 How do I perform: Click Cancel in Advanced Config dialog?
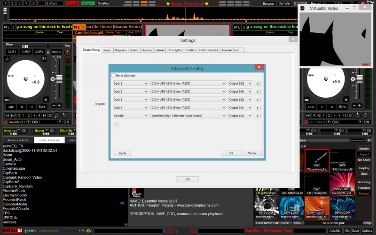tap(252, 153)
